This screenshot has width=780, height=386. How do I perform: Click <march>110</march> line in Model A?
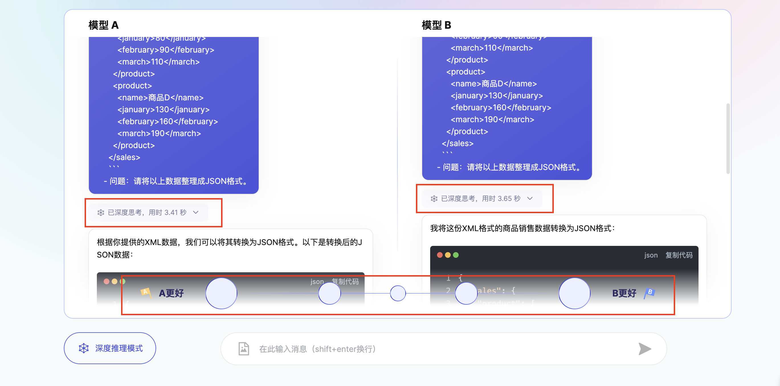(159, 62)
